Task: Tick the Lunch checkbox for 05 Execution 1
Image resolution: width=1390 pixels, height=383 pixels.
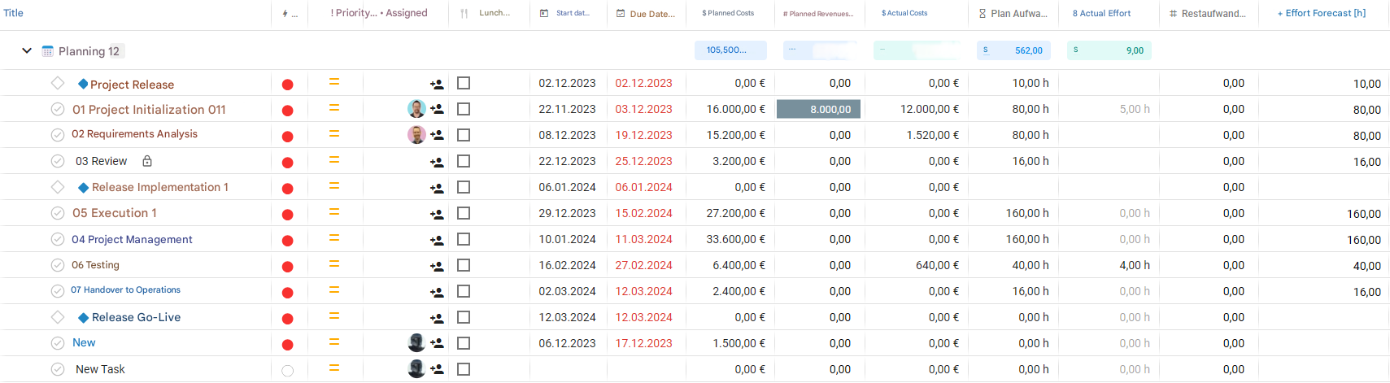Action: pos(464,213)
